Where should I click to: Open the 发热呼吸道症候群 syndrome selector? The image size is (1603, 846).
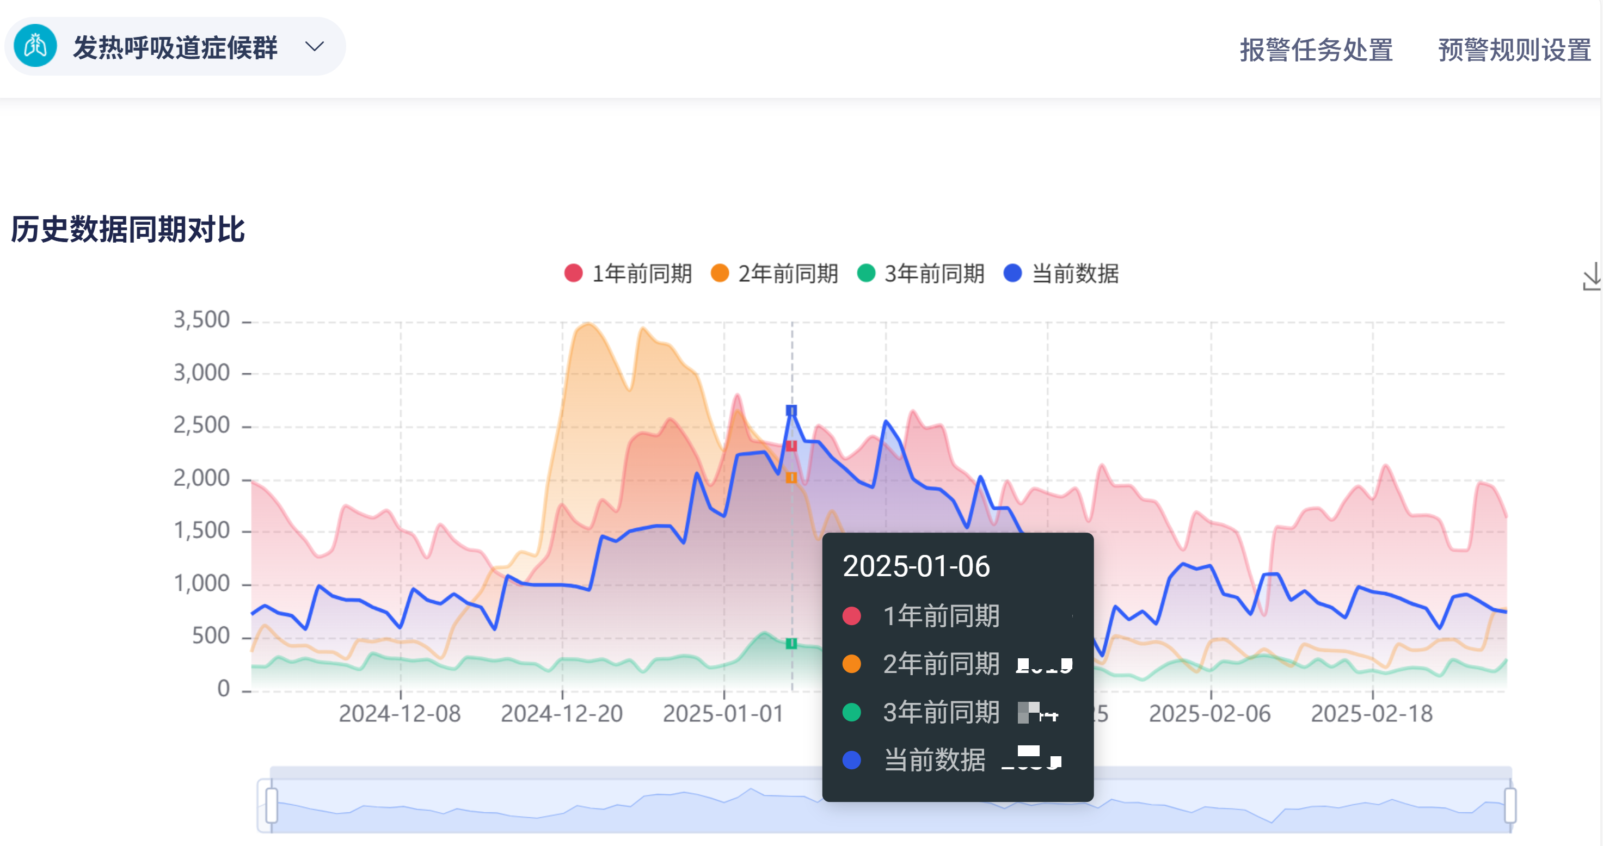click(175, 47)
